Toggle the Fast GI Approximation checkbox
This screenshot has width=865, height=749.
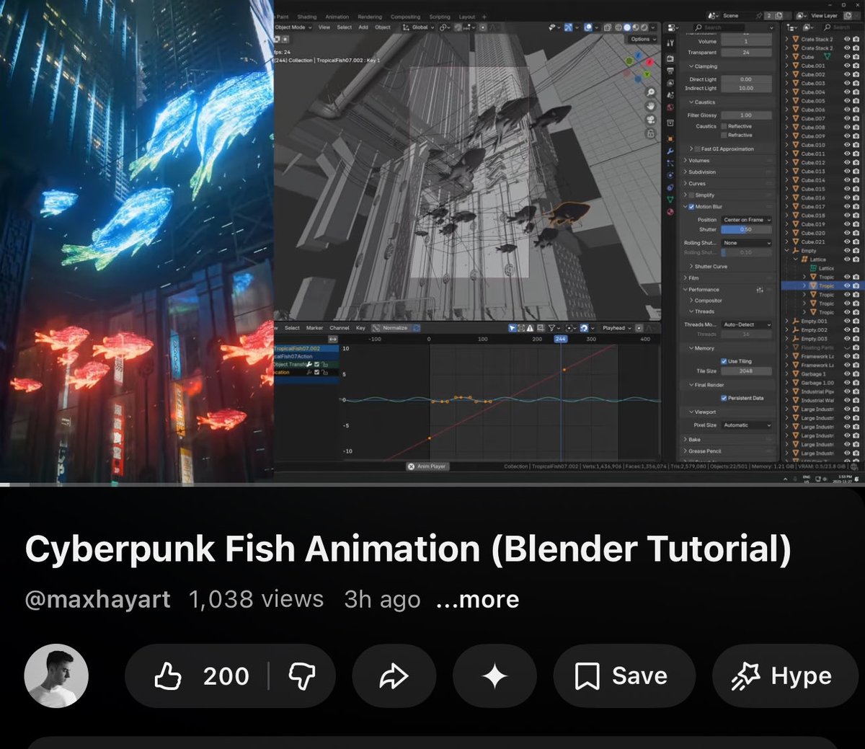[x=697, y=149]
